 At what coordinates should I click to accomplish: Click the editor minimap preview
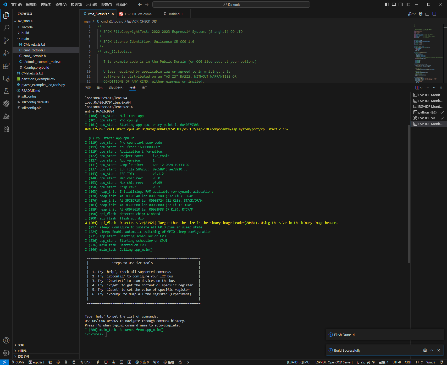pyautogui.click(x=429, y=53)
